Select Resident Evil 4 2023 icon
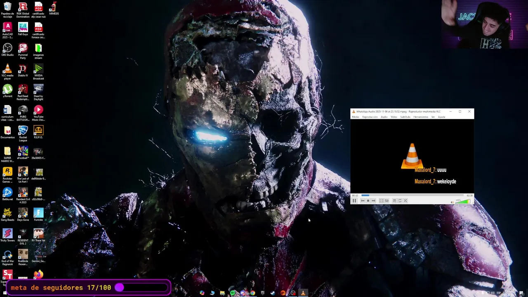The width and height of the screenshot is (528, 297). pos(23,196)
